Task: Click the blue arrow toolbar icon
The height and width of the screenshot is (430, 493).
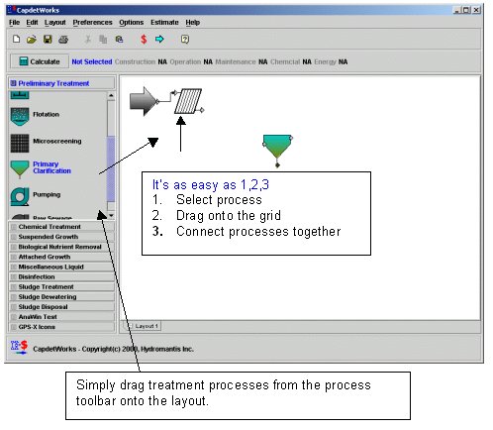Action: (x=159, y=40)
